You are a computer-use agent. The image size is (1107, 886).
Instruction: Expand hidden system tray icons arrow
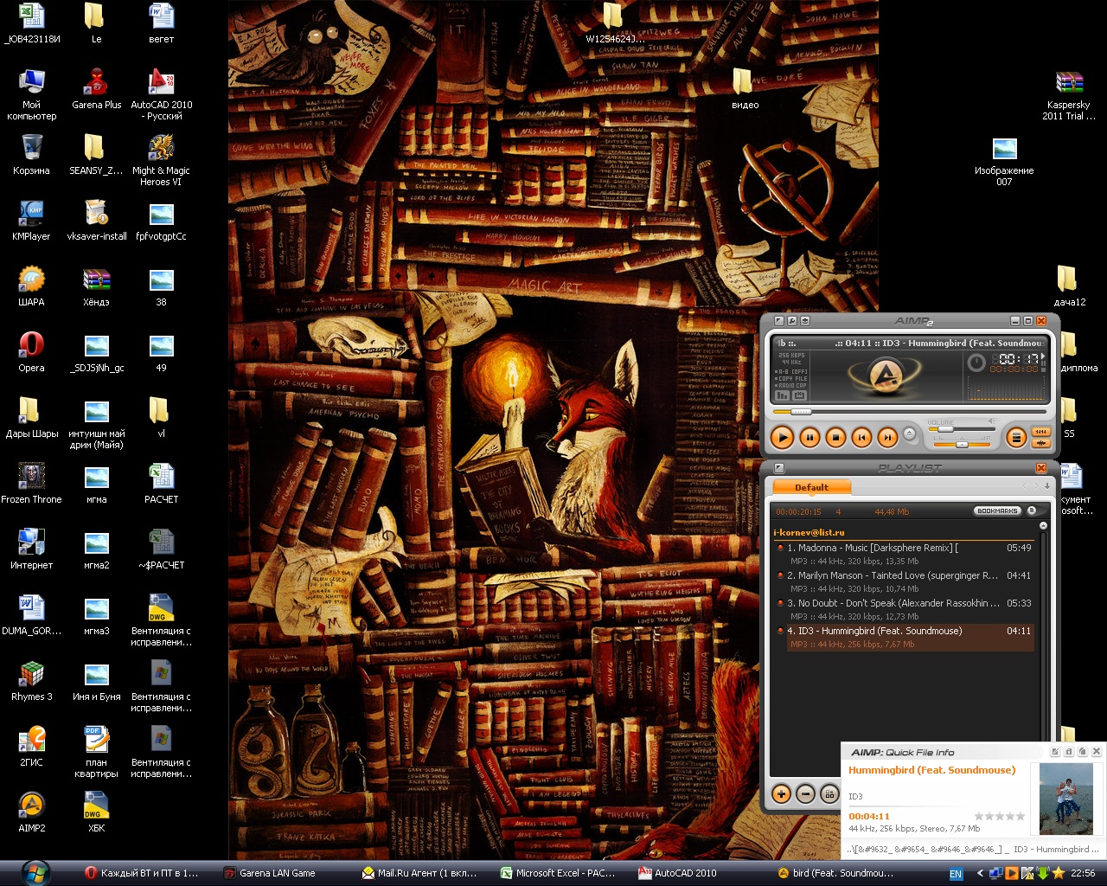(980, 874)
